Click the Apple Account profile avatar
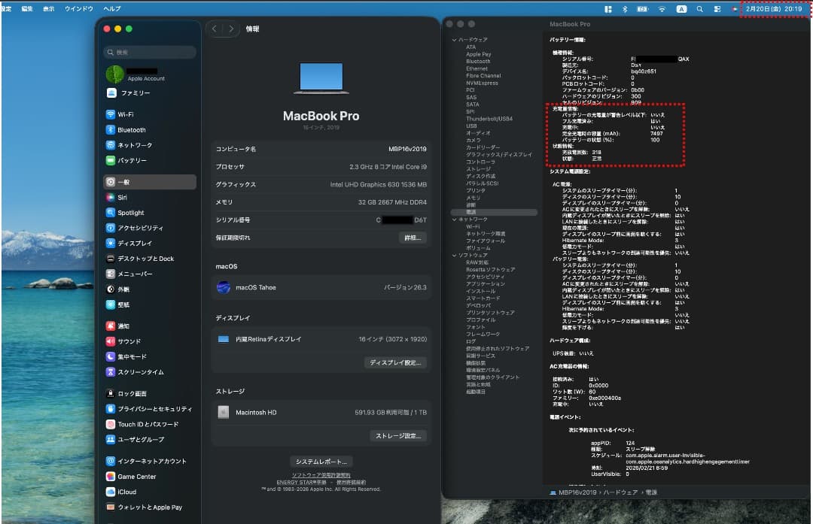The height and width of the screenshot is (524, 813). [114, 74]
